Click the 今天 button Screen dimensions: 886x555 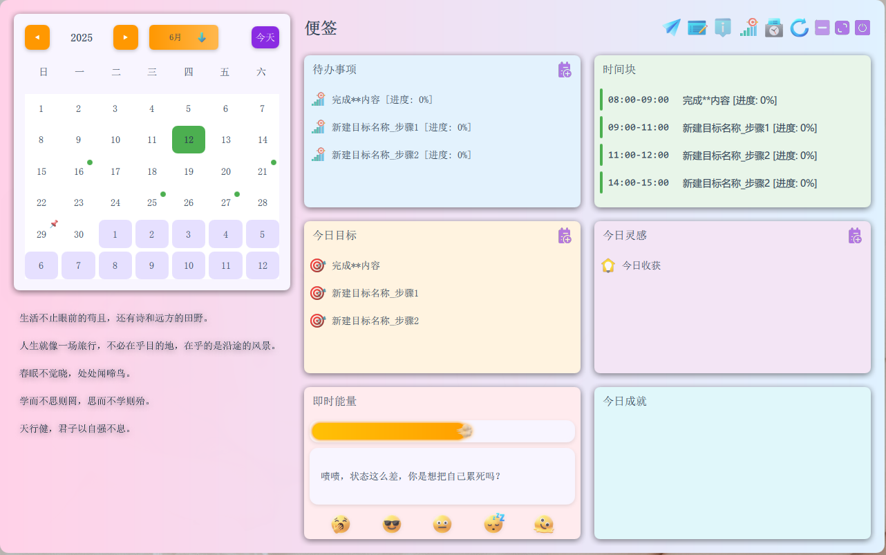(265, 37)
